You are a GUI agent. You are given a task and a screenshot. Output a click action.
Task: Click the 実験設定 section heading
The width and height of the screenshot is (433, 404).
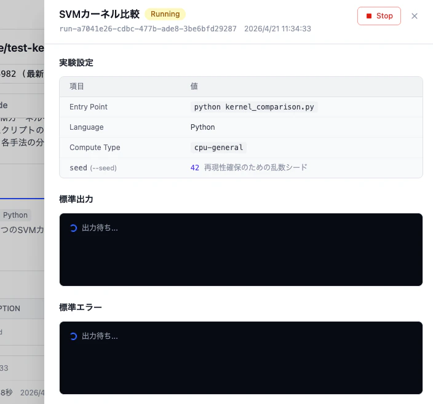(x=76, y=63)
